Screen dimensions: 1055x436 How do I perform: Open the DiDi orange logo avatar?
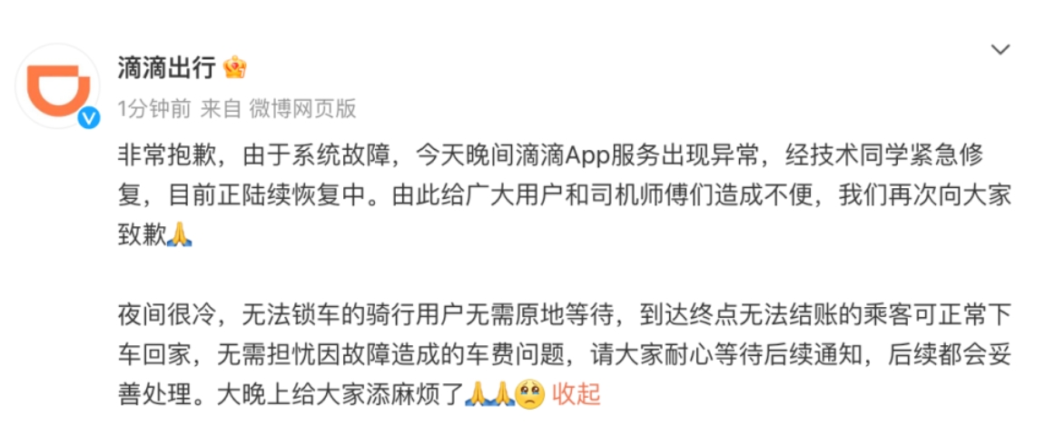pos(57,87)
